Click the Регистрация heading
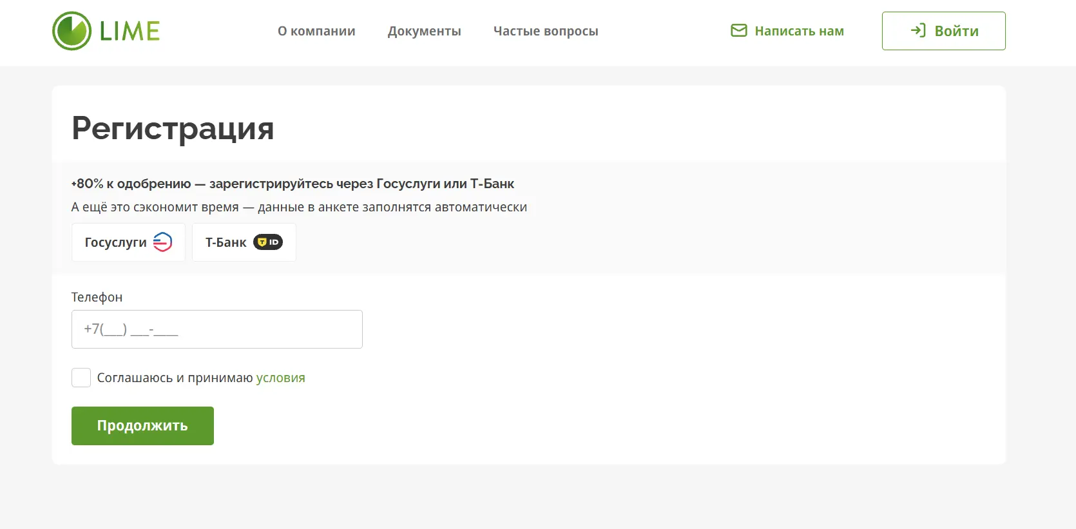The image size is (1076, 529). pyautogui.click(x=173, y=128)
